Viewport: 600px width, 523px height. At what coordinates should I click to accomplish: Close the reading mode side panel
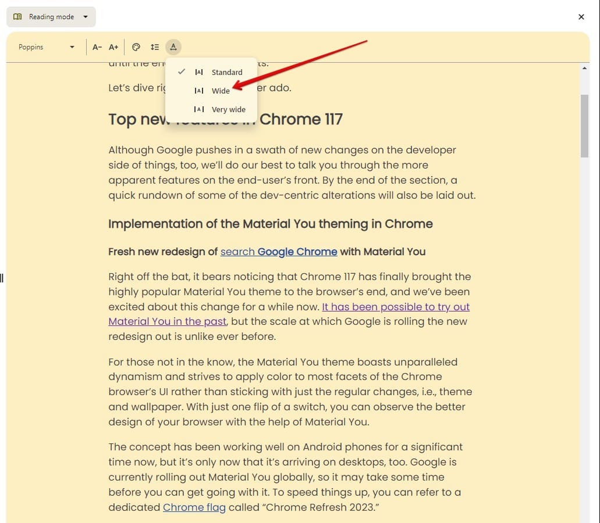(x=581, y=17)
